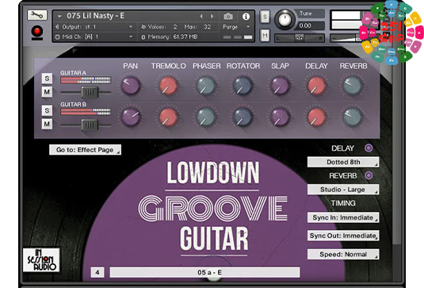Toggle the Delay on/off indicator

pos(369,148)
